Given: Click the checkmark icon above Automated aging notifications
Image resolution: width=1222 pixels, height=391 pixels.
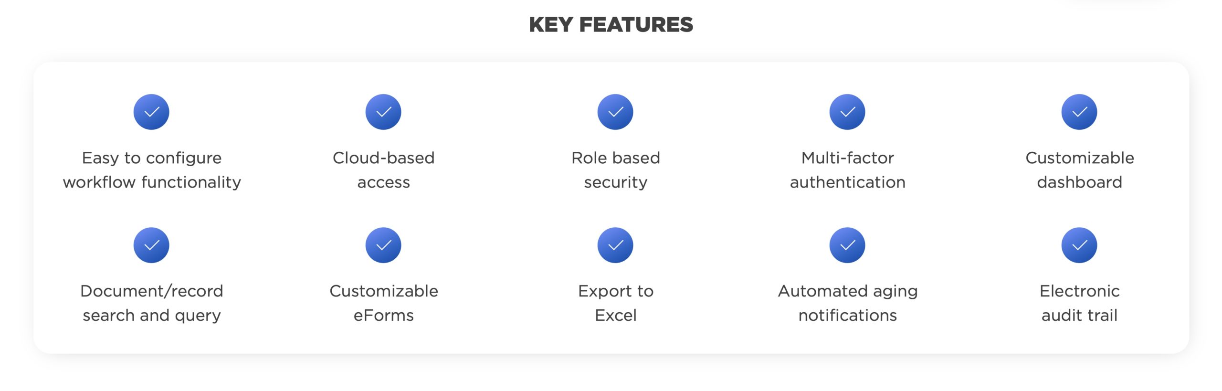Looking at the screenshot, I should (847, 245).
